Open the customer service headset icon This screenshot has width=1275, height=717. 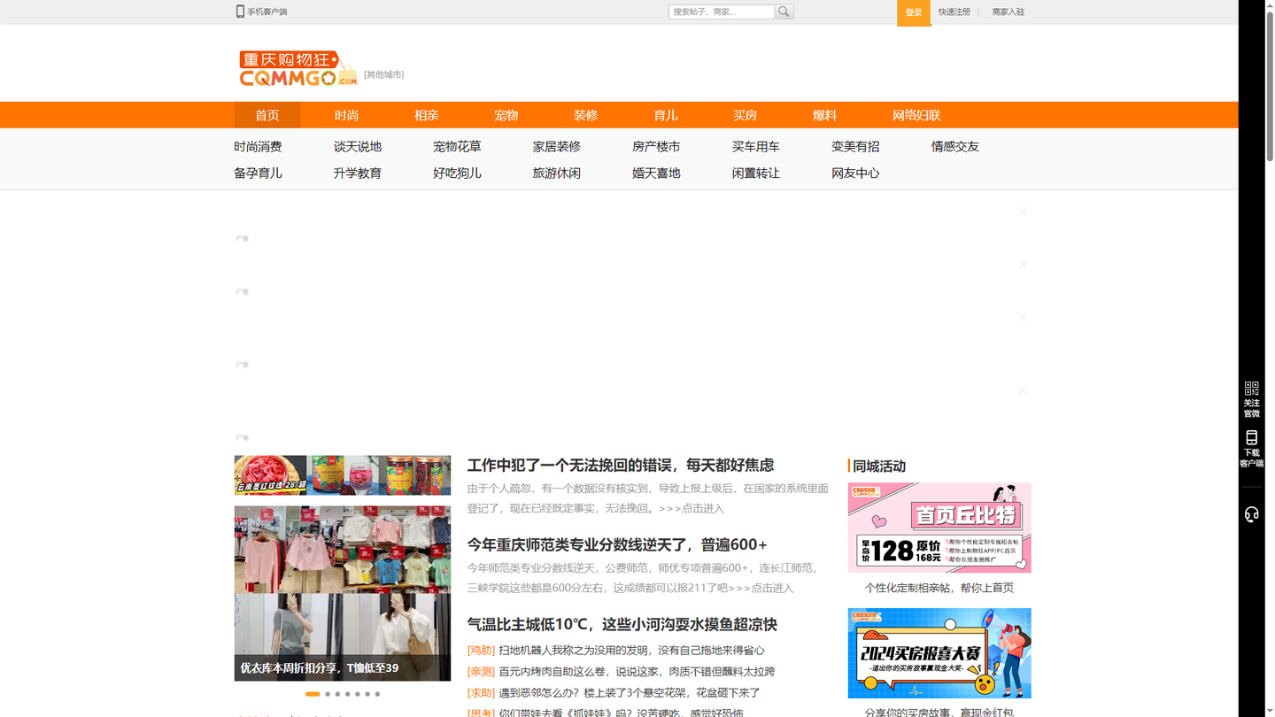(1251, 514)
